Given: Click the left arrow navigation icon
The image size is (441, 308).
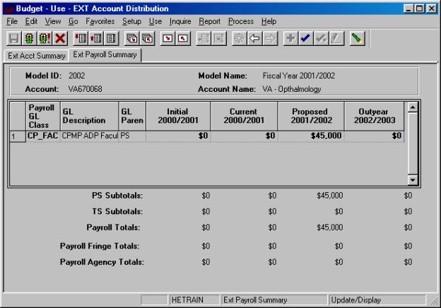Looking at the screenshot, I should [x=254, y=38].
